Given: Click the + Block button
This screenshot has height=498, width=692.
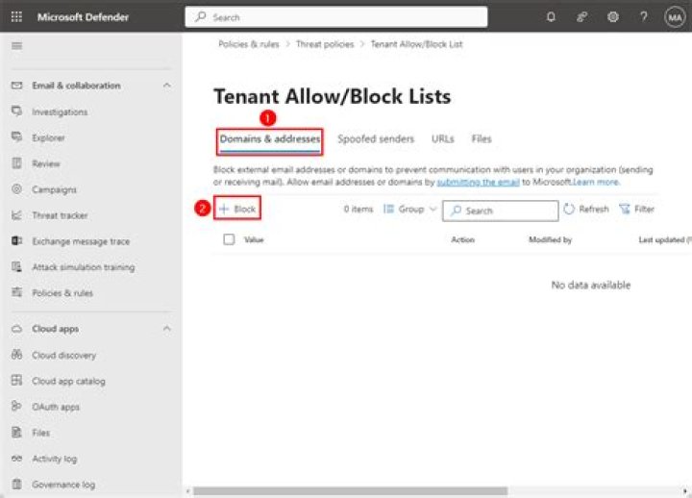Looking at the screenshot, I should pos(237,209).
